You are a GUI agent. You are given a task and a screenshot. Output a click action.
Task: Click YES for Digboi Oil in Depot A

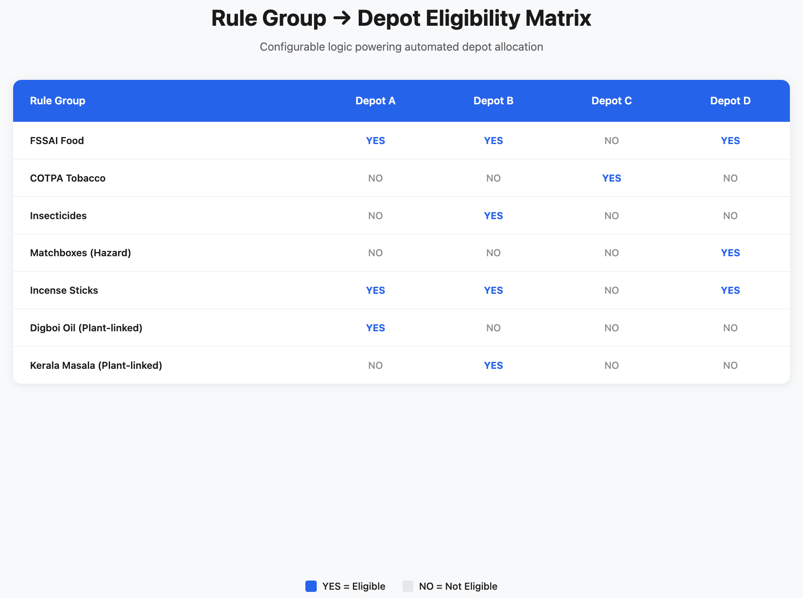click(x=375, y=328)
